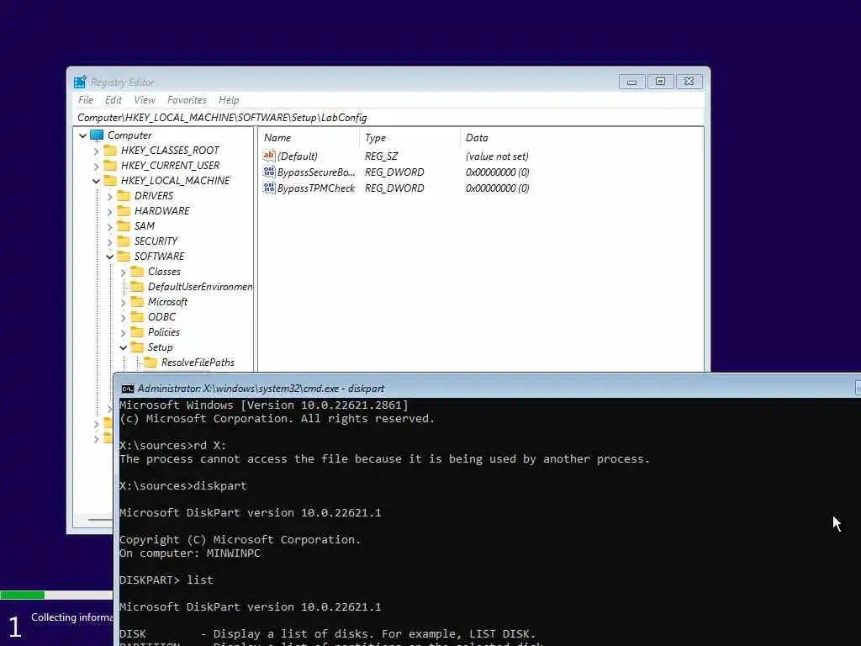Click the ODBC folder icon
Screen dimensions: 861x646
tap(137, 317)
